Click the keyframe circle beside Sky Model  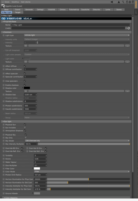[3, 141]
